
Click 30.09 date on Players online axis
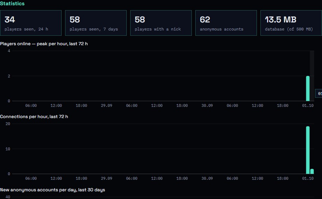[x=207, y=105]
